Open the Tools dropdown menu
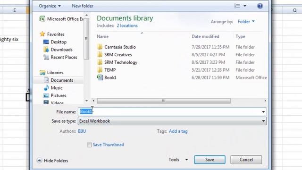302x170 pixels. tap(178, 160)
